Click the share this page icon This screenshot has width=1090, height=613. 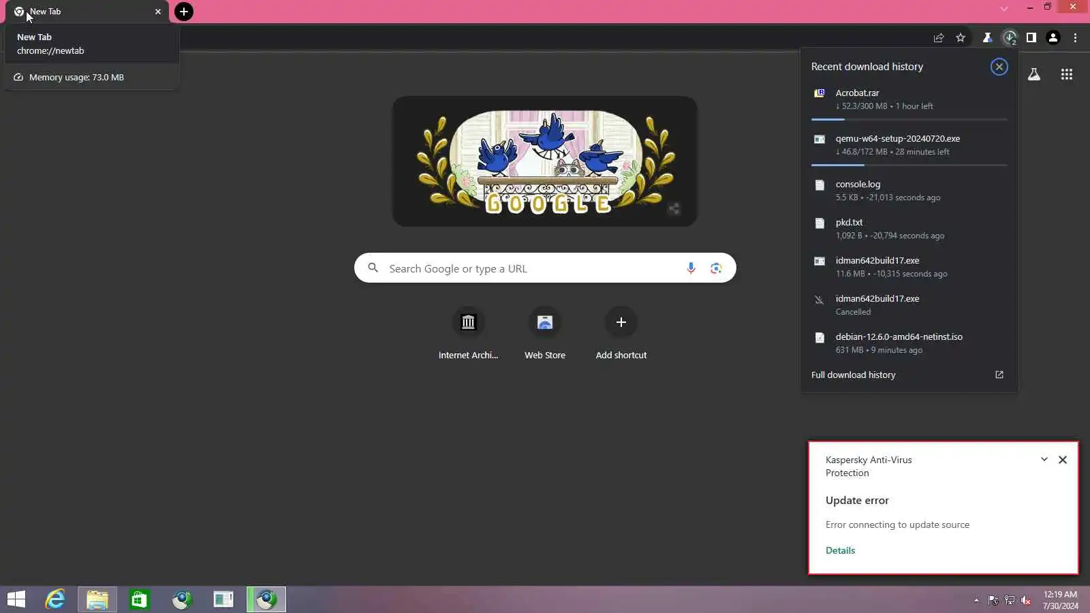pyautogui.click(x=939, y=38)
